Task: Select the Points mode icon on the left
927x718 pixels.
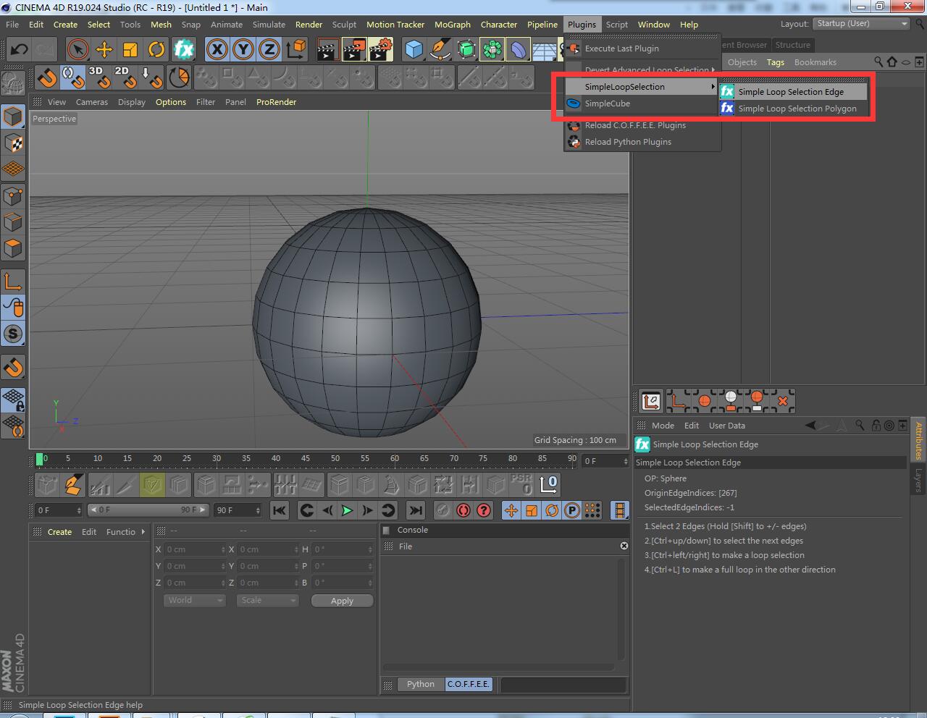Action: pyautogui.click(x=13, y=195)
